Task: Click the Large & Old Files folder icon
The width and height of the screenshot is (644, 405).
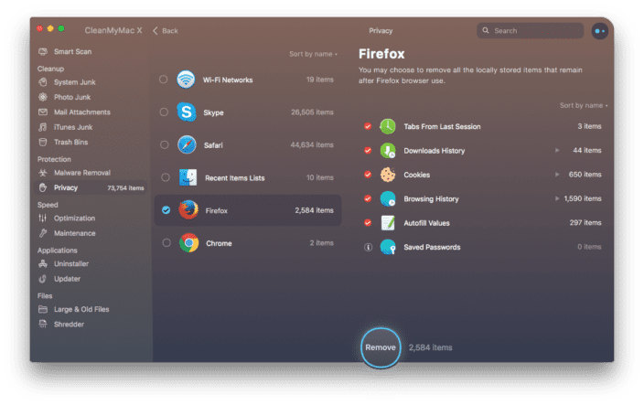Action: point(43,309)
